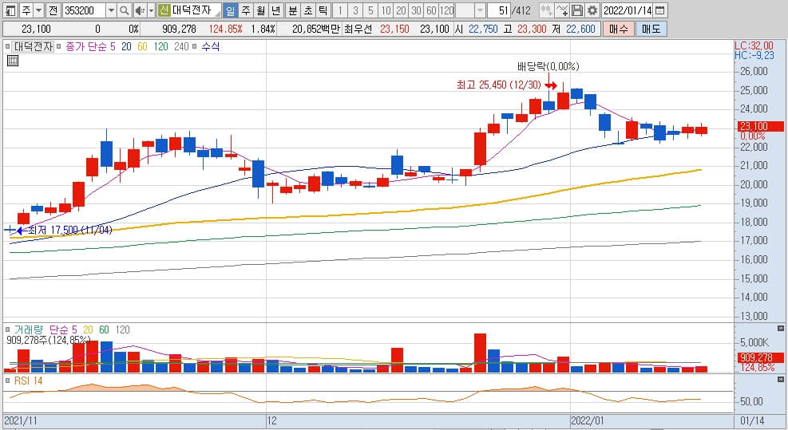The image size is (788, 430).
Task: Click the 종가 단순 5 moving average label
Action: (90, 47)
